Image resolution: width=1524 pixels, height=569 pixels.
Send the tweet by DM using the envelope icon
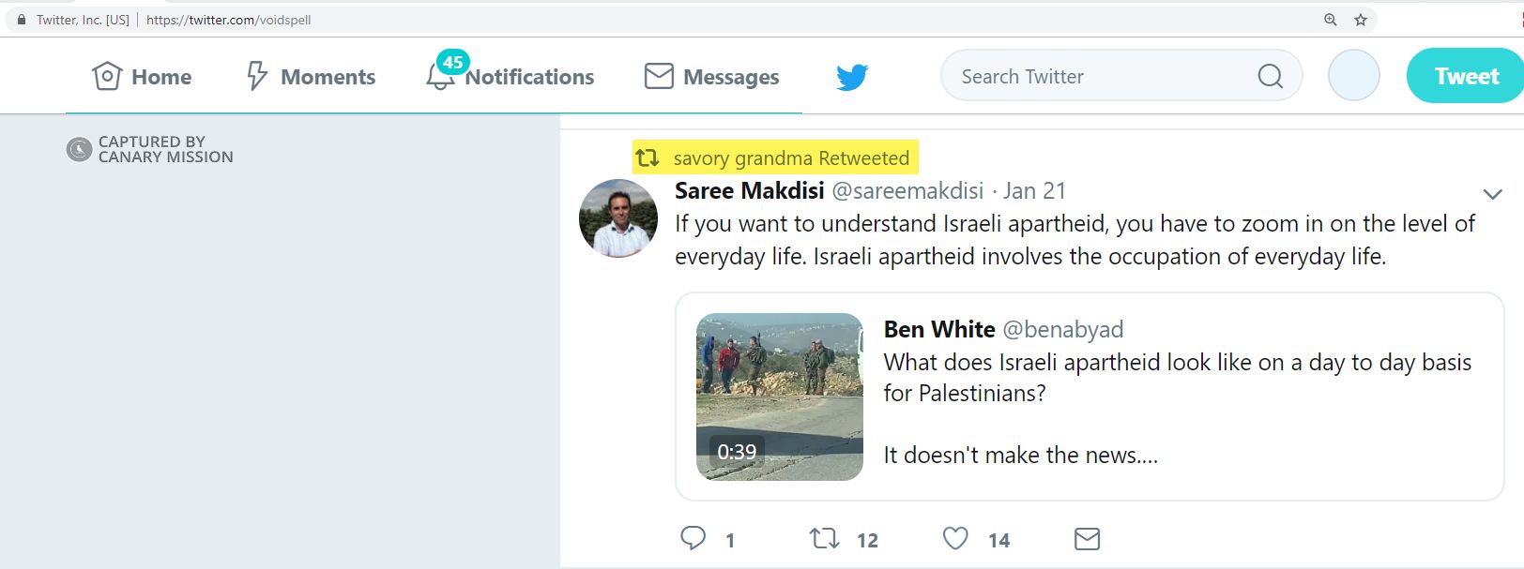tap(1086, 538)
